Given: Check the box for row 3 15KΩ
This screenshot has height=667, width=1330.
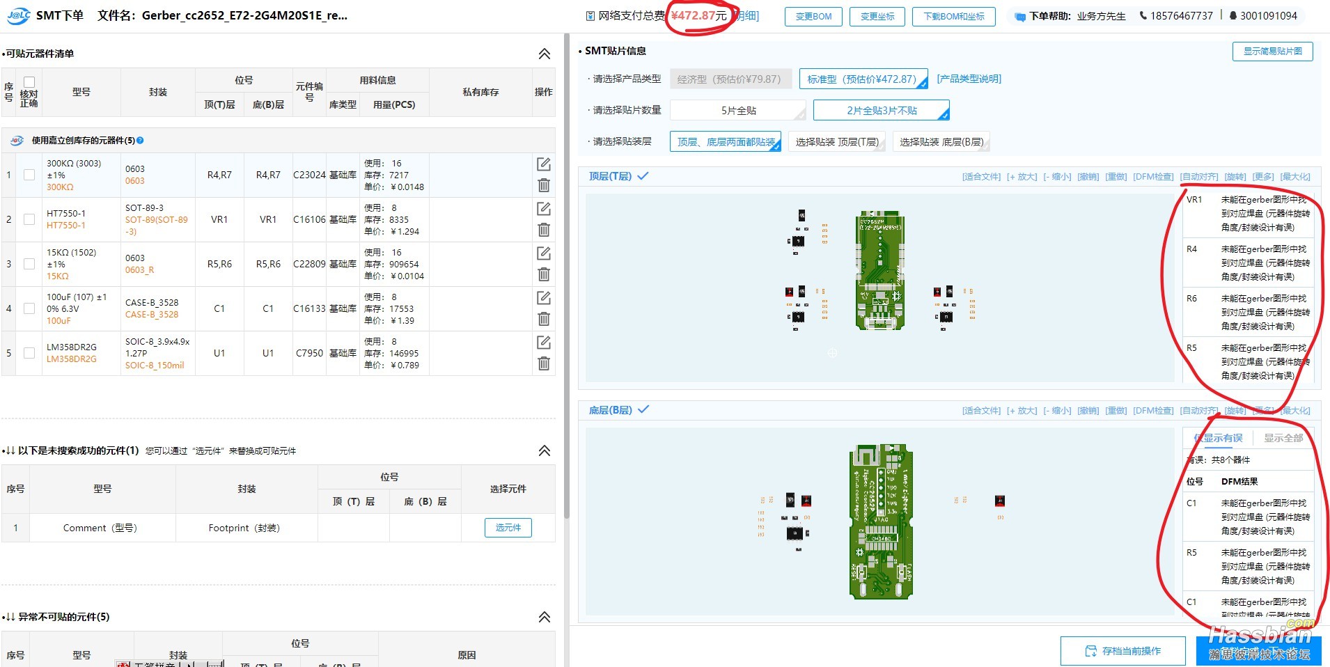Looking at the screenshot, I should pyautogui.click(x=29, y=264).
